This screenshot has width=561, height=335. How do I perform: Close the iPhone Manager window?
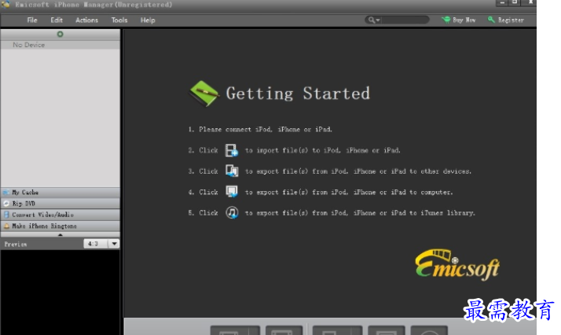530,2
